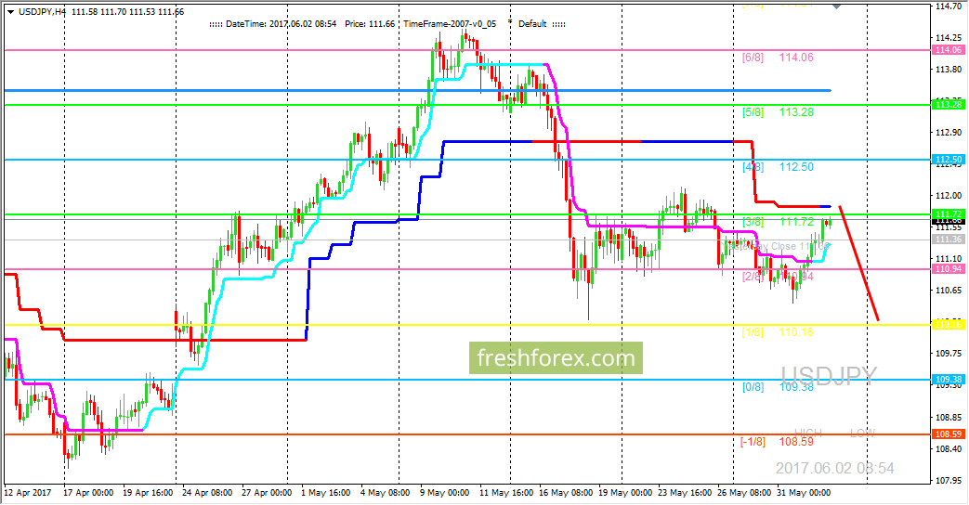Click the gray chart shift triangle marker
The image size is (969, 505).
click(x=837, y=6)
